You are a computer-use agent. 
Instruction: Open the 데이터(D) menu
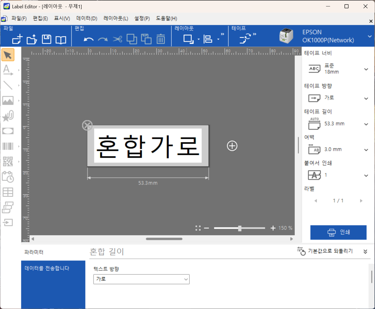(87, 18)
